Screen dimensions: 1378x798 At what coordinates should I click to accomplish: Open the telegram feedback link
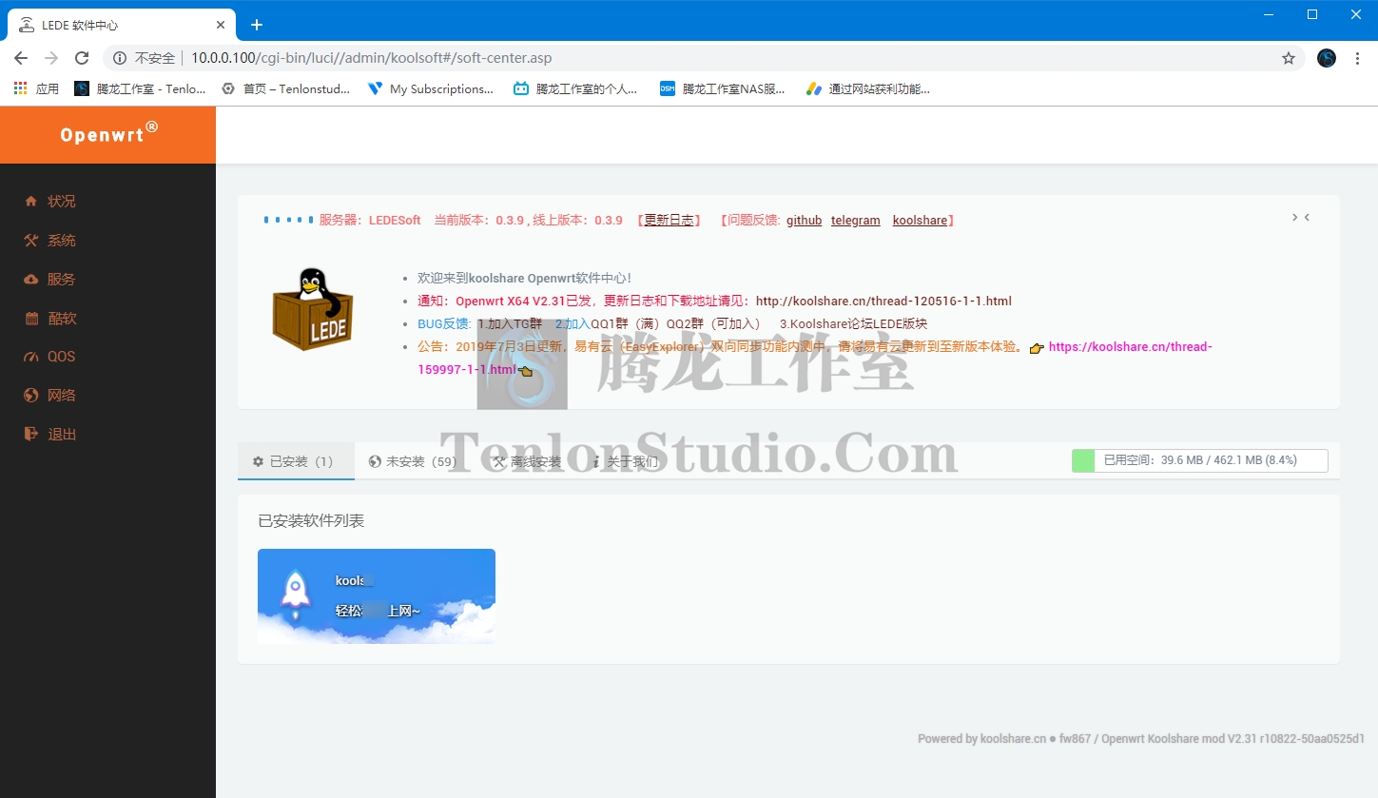tap(856, 221)
